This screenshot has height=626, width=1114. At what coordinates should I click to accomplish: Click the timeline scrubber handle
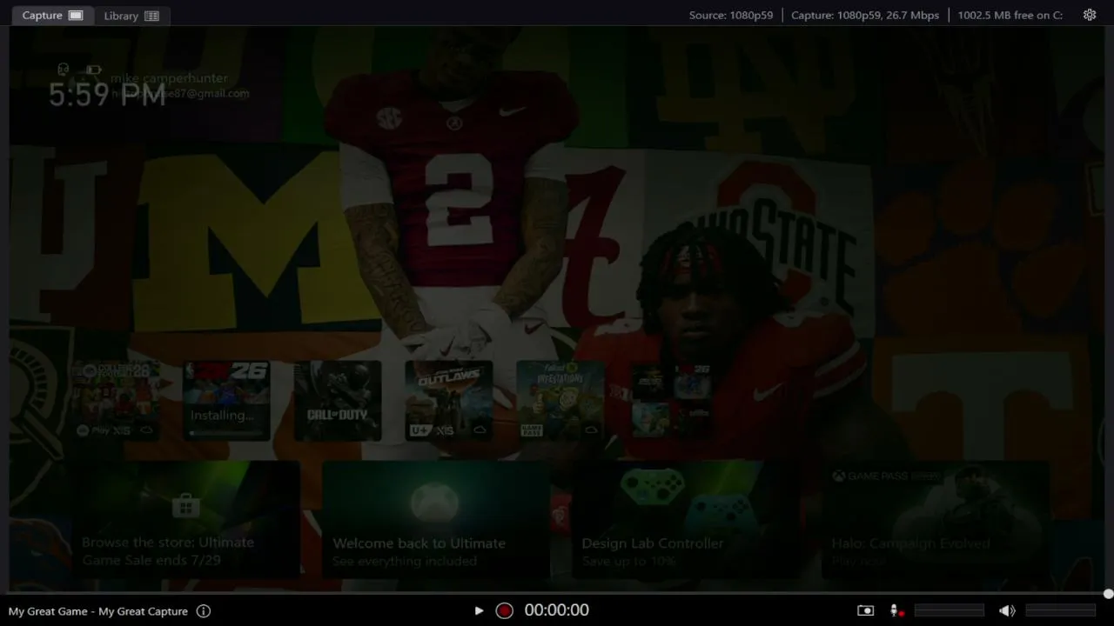point(1108,595)
